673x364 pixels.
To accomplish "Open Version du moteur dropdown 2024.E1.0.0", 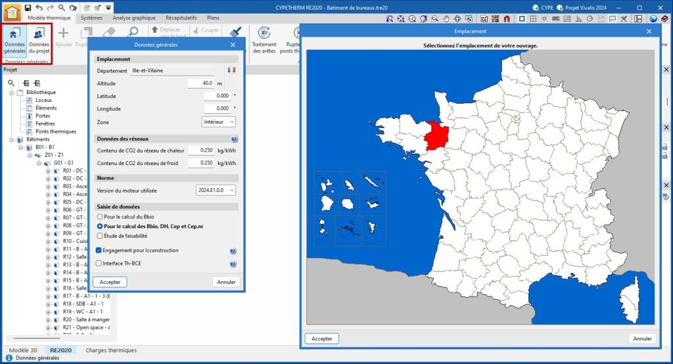I will click(216, 190).
